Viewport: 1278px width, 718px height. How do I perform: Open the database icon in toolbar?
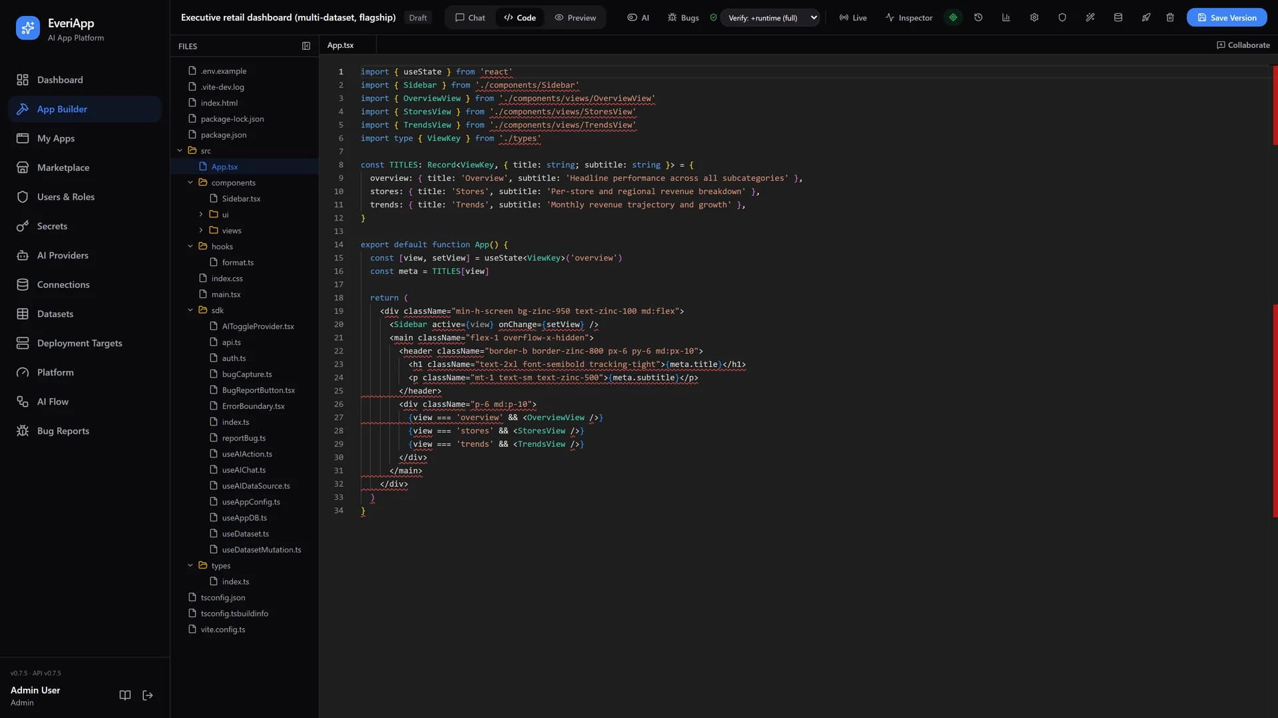[1118, 18]
